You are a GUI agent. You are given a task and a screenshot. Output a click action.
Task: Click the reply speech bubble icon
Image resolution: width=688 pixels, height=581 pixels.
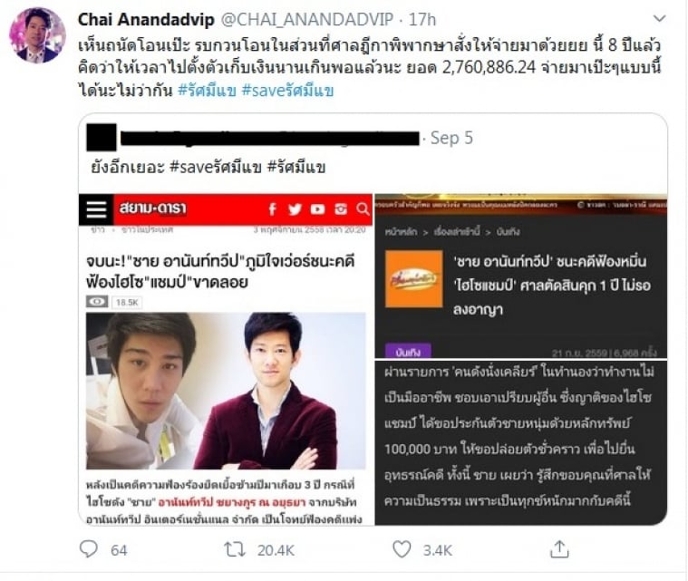(x=89, y=549)
